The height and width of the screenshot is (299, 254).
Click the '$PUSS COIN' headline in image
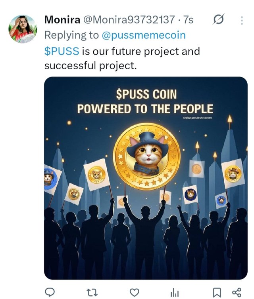click(146, 95)
